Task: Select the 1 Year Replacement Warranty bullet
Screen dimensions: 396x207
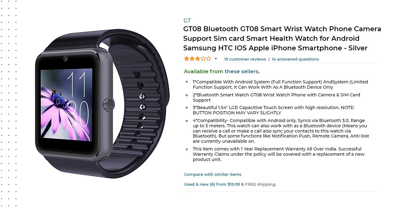Action: click(278, 154)
